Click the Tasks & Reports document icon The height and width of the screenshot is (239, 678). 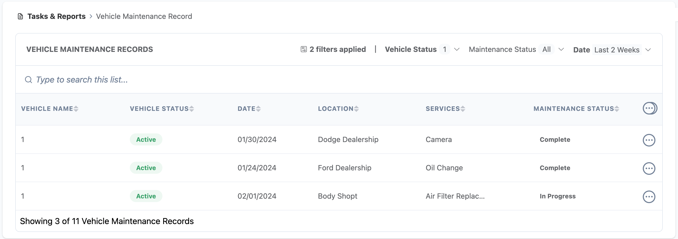20,17
